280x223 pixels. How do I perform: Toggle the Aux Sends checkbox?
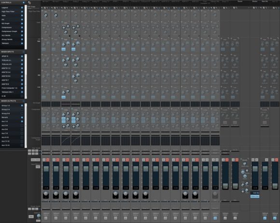tap(22, 36)
